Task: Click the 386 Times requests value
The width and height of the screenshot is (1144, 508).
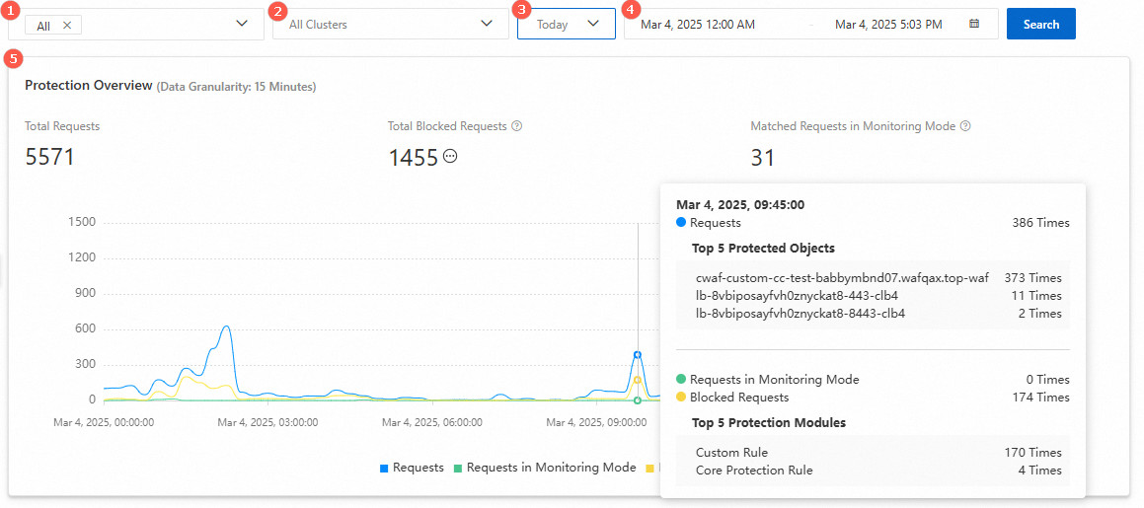Action: pos(1040,223)
